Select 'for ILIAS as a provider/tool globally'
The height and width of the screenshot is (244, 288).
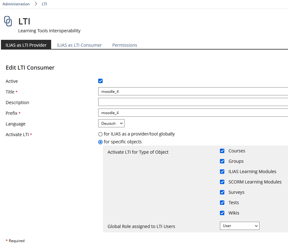(100, 134)
